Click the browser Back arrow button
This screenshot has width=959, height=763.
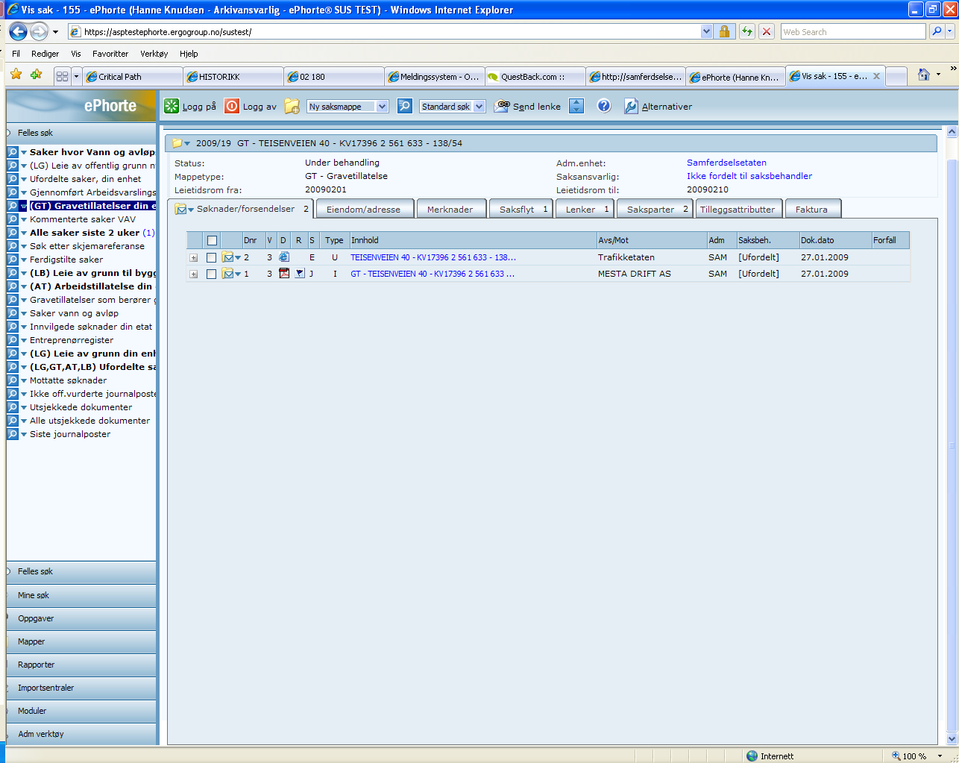click(x=18, y=31)
